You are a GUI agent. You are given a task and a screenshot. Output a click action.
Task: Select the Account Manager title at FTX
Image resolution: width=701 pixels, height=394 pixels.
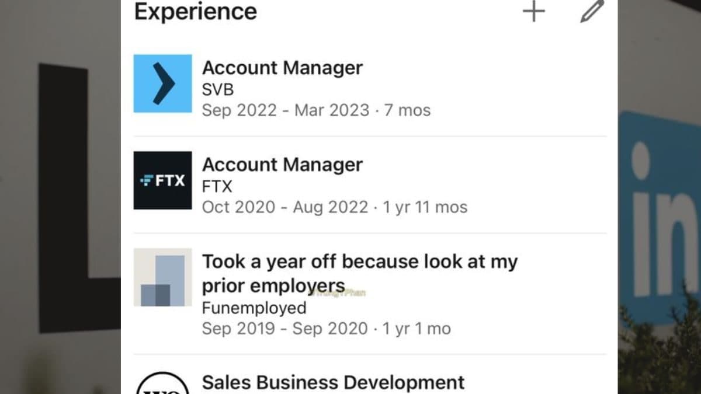click(282, 165)
